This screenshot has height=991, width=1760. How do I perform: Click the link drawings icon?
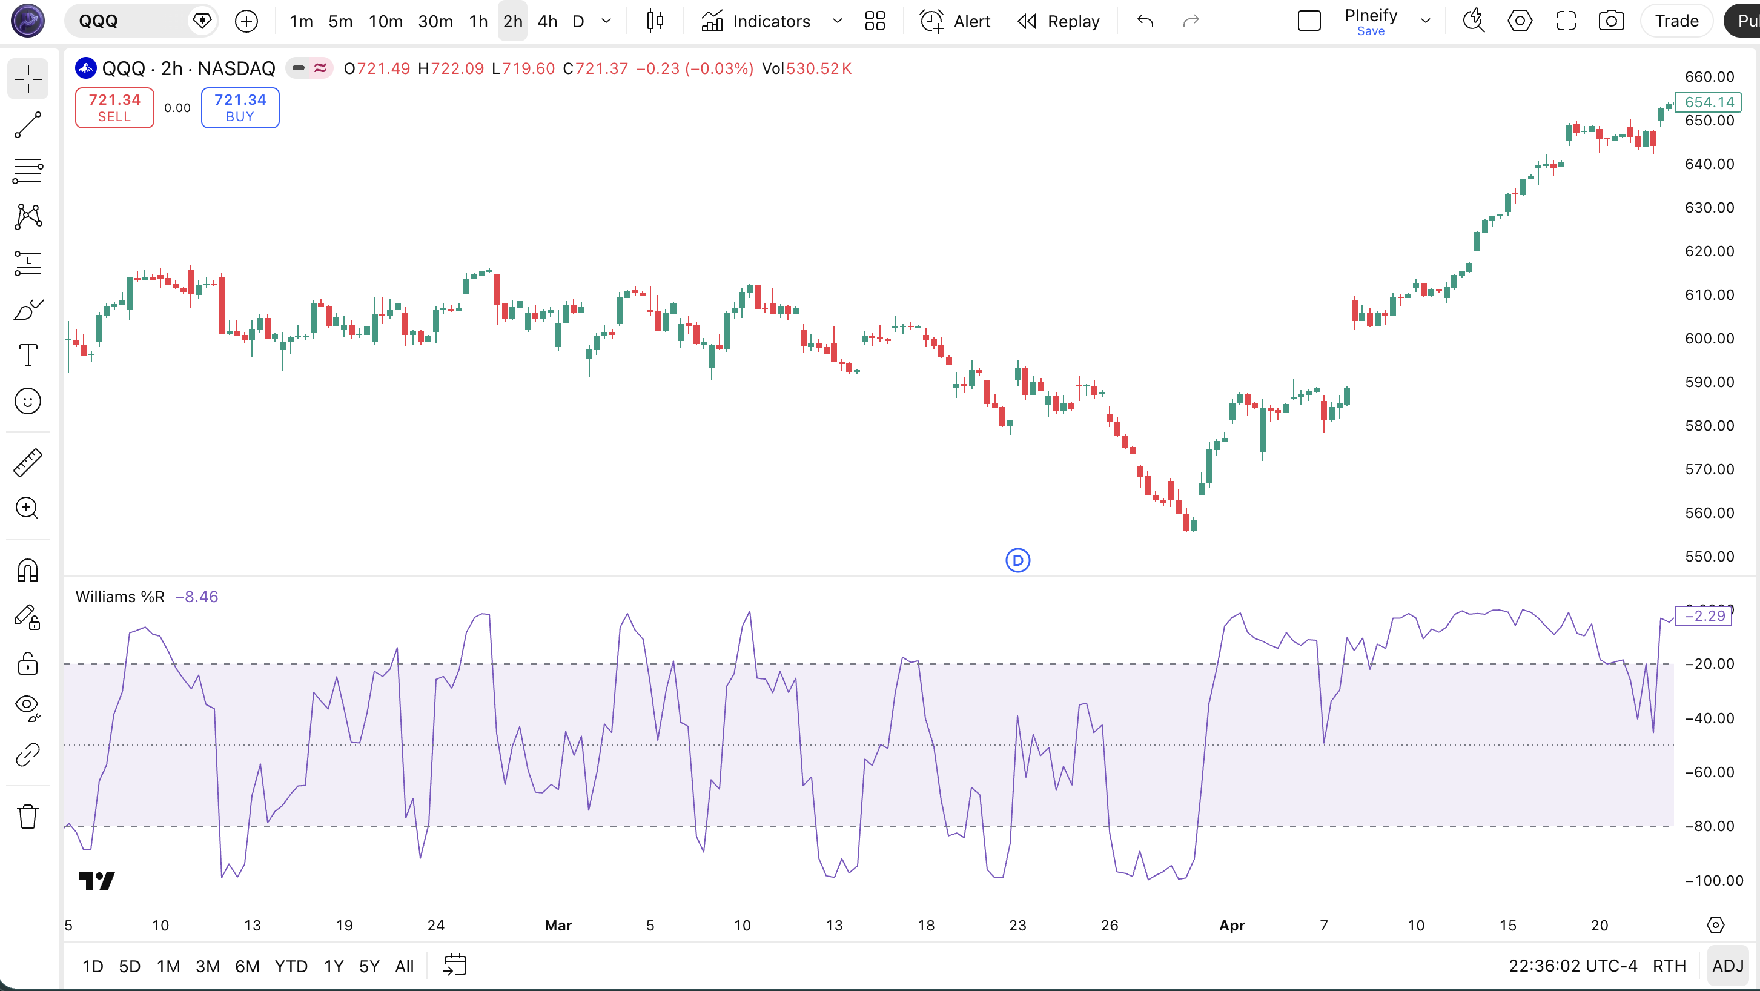pos(28,755)
